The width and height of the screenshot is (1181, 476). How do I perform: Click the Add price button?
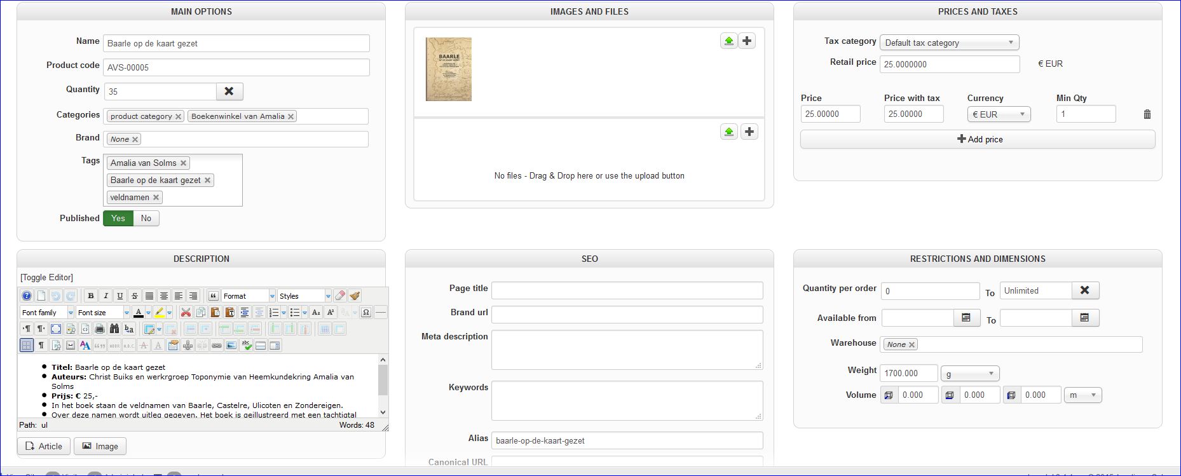point(978,139)
